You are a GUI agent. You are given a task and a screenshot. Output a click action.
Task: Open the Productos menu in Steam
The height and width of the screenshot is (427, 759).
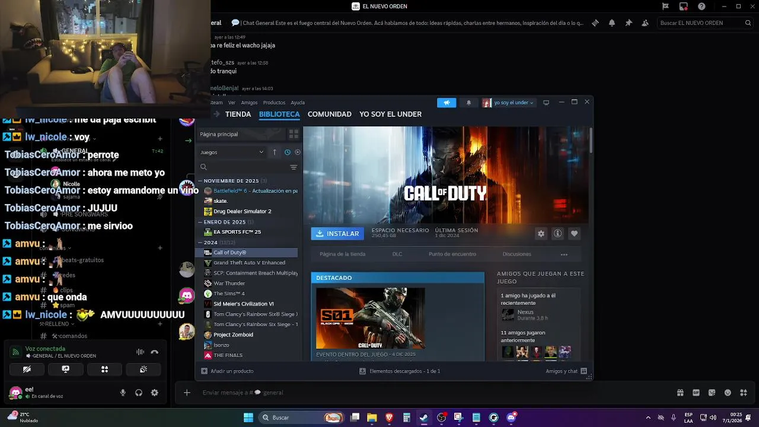[274, 103]
